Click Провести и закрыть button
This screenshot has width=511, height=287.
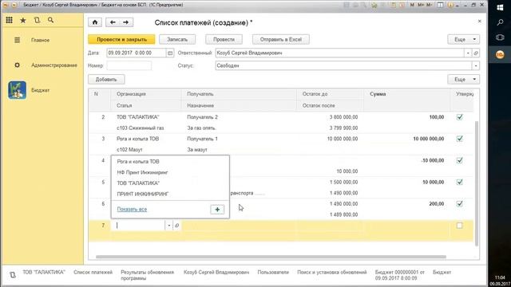point(121,39)
